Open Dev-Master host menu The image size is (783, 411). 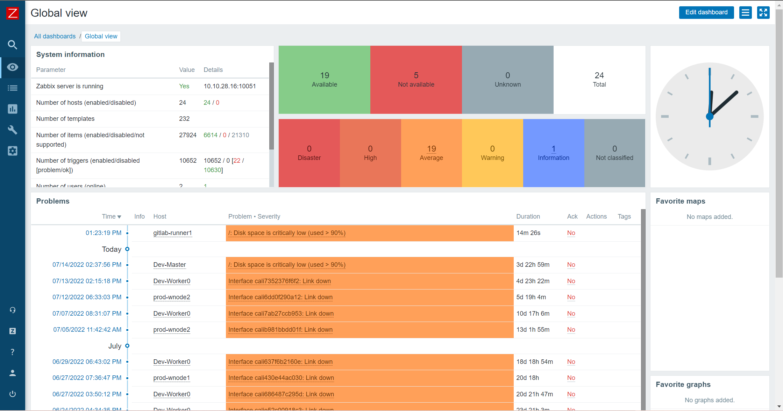click(x=170, y=265)
